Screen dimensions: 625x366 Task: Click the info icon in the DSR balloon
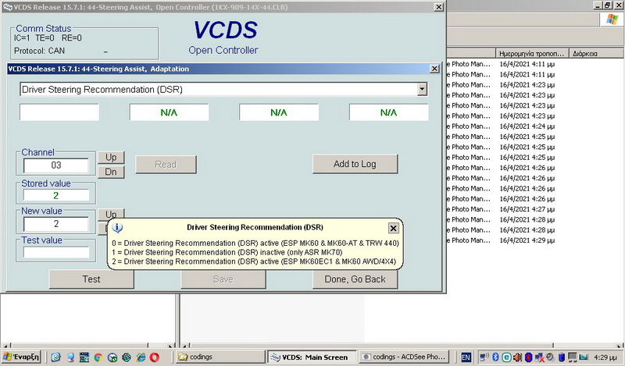[x=117, y=228]
